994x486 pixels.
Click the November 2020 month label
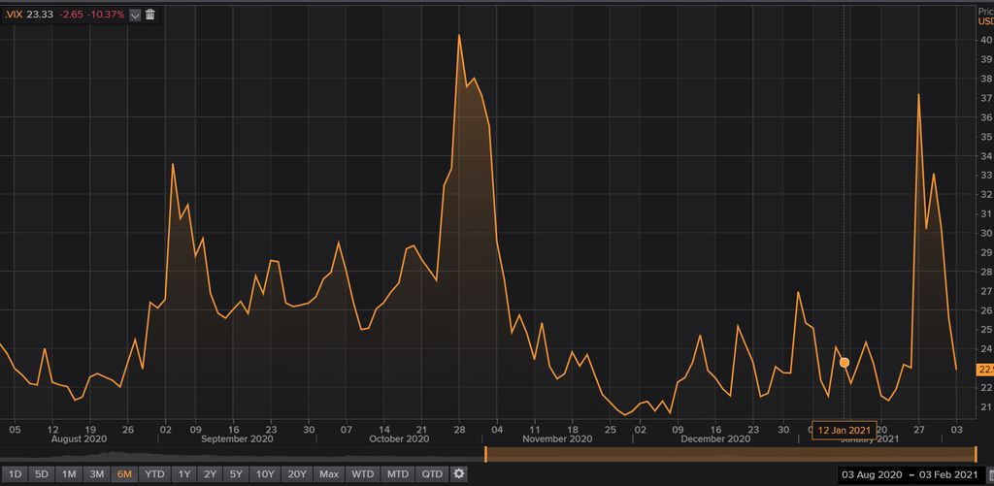pos(558,438)
